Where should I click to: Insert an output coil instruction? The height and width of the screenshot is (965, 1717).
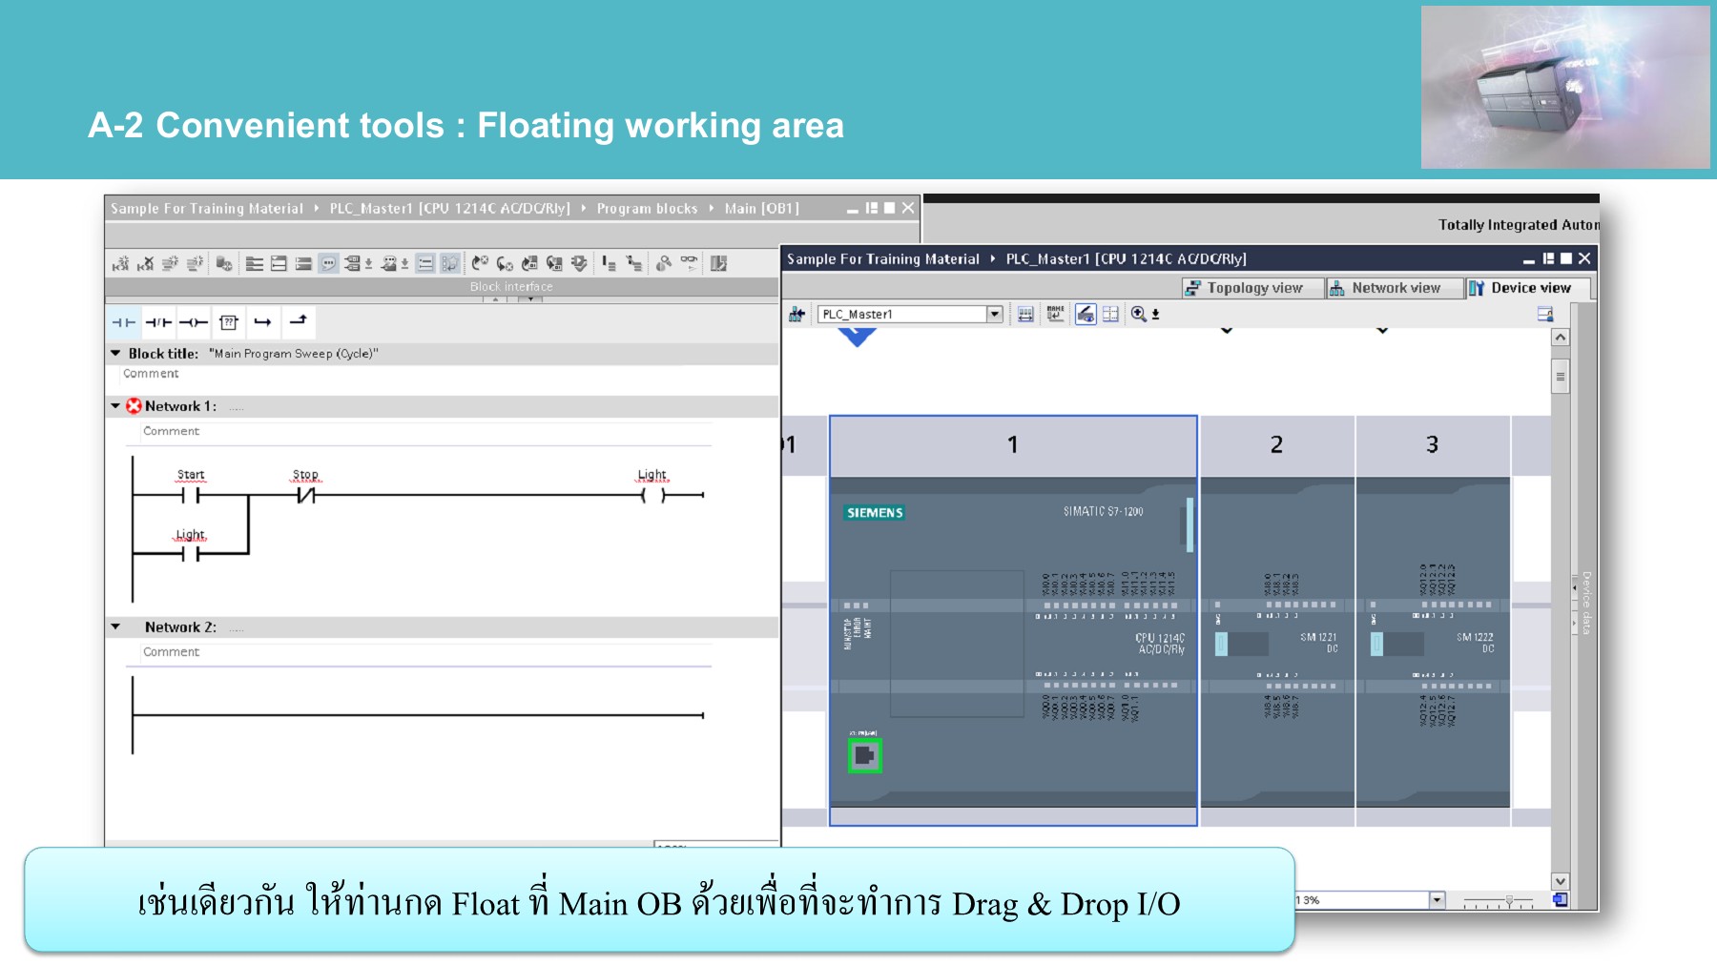(194, 322)
